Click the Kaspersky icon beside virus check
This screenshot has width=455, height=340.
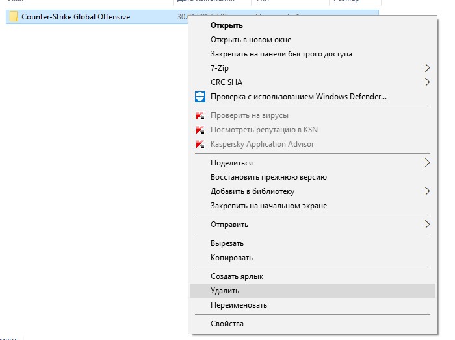click(200, 115)
